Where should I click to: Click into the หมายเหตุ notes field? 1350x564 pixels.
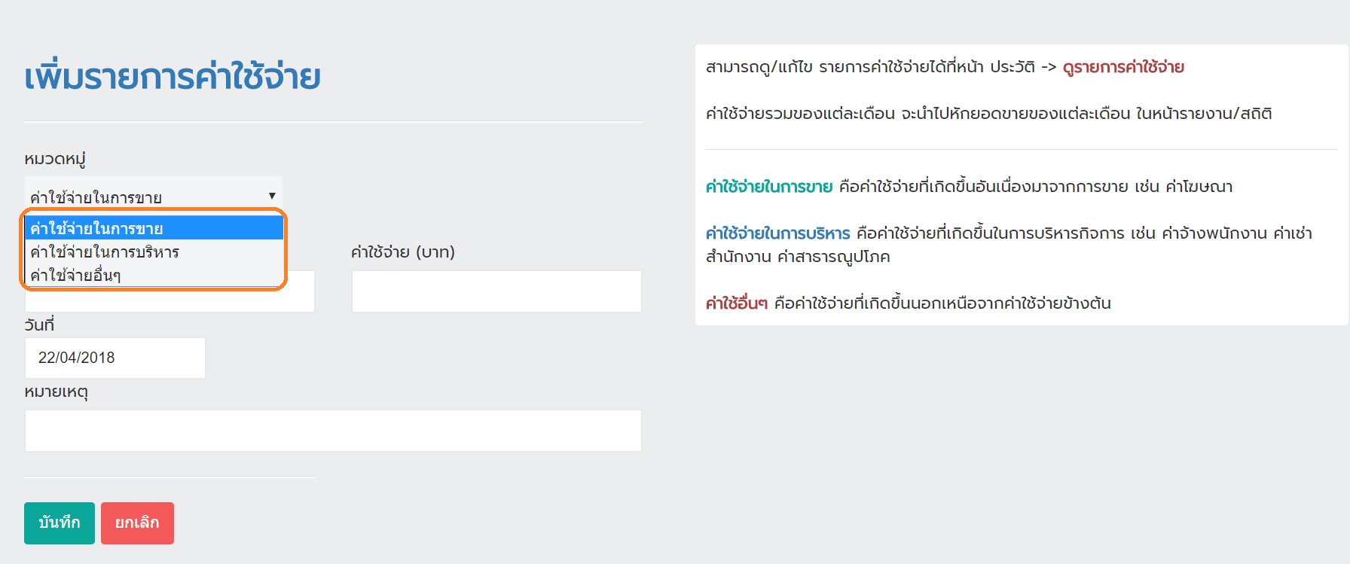pos(333,431)
